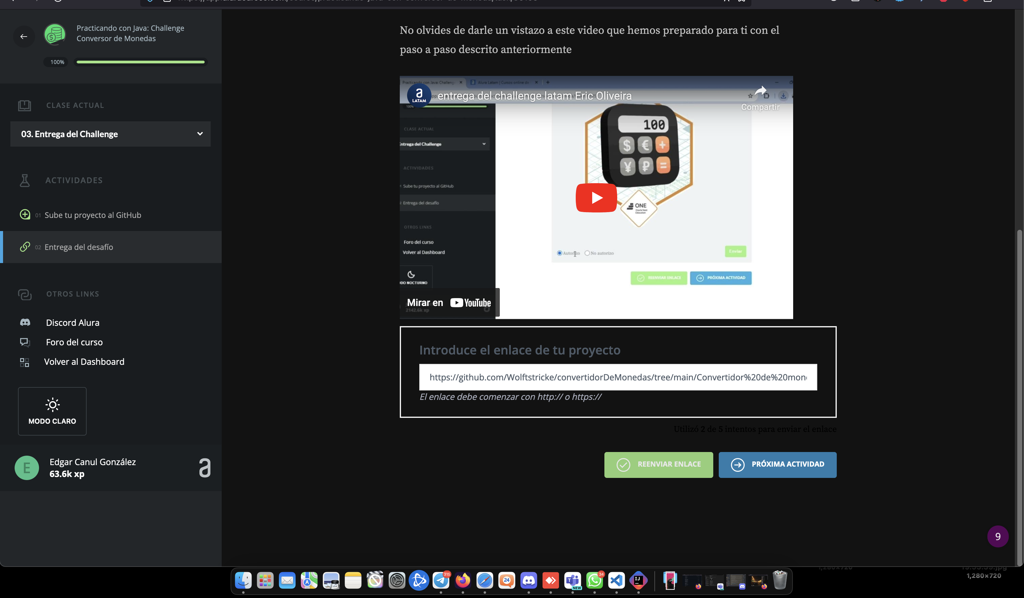Screen dimensions: 1024x598
Task: Go back using the left arrow button
Action: 24,36
